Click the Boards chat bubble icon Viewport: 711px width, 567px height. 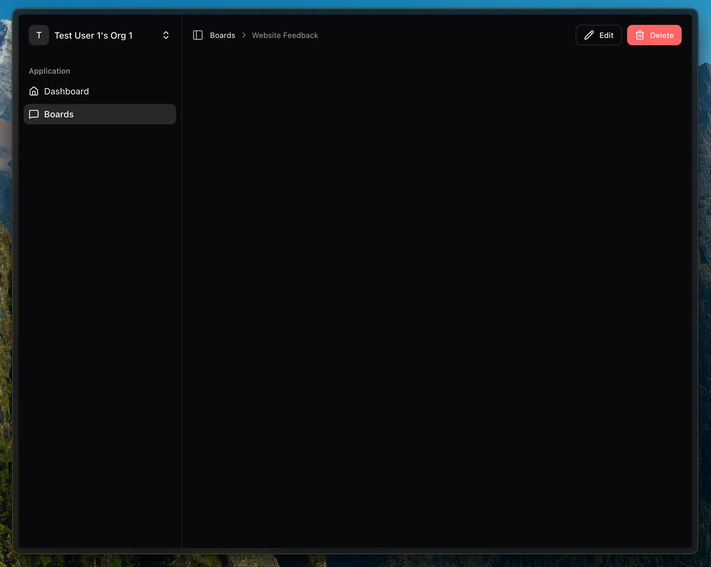point(34,114)
